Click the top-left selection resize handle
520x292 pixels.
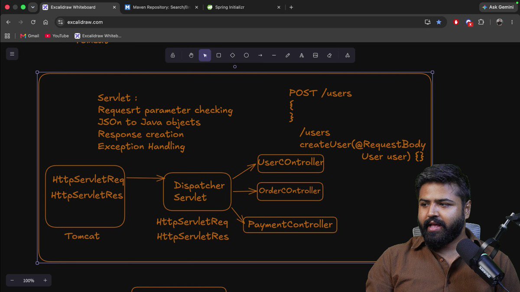[37, 73]
